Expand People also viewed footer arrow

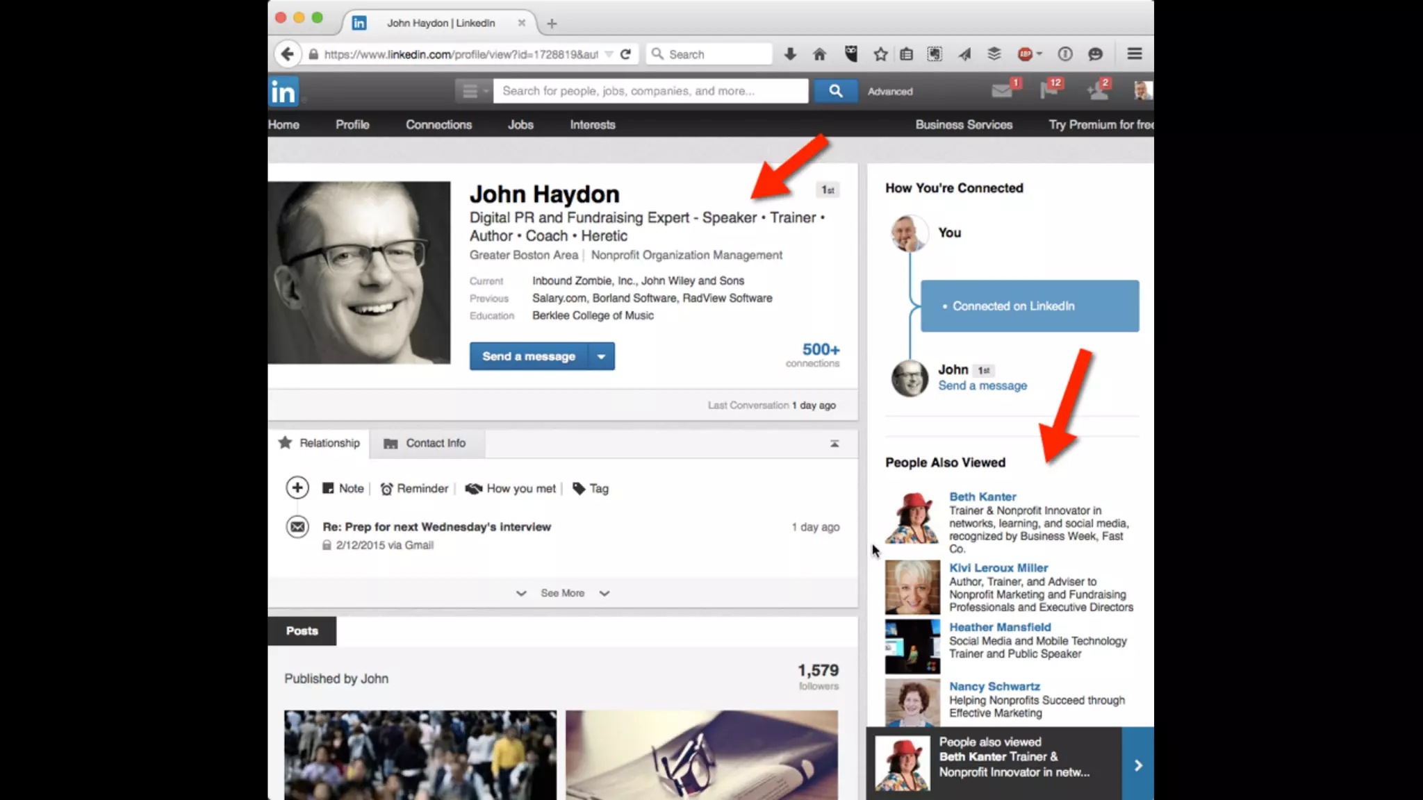[x=1138, y=765]
